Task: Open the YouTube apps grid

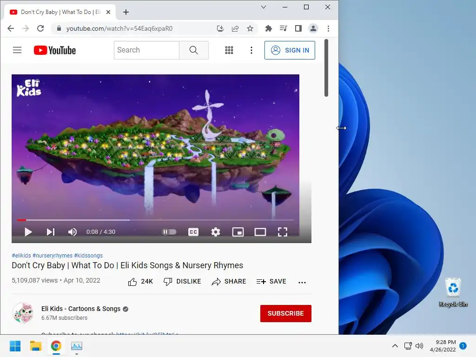Action: tap(229, 50)
